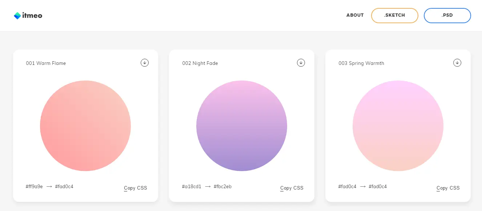Viewport: 482px width, 211px height.
Task: Click the #ff9a9e hex code
Action: pyautogui.click(x=34, y=187)
